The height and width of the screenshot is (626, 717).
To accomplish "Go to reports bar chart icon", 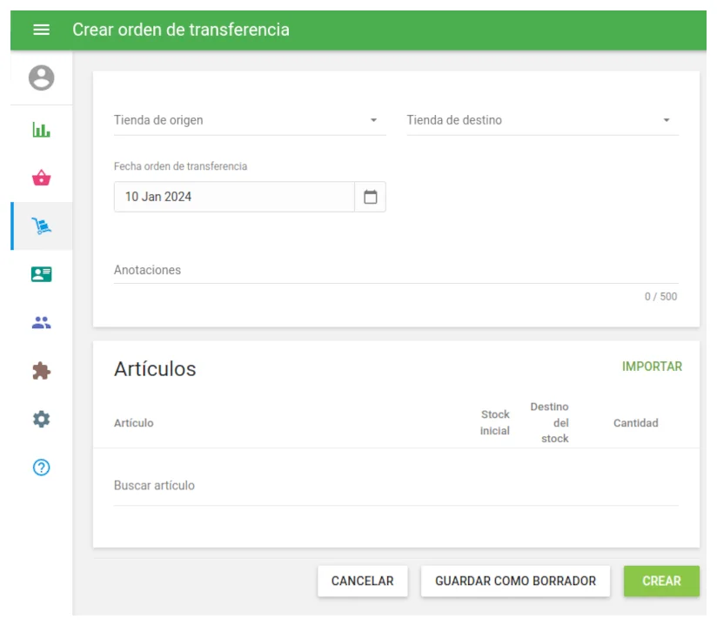I will coord(41,130).
